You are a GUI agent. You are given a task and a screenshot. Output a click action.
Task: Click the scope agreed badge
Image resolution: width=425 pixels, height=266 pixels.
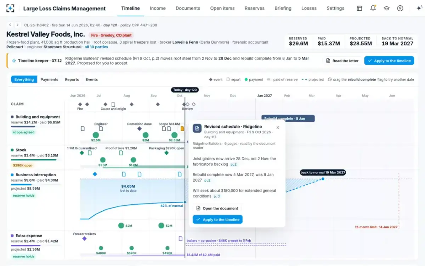tap(24, 132)
